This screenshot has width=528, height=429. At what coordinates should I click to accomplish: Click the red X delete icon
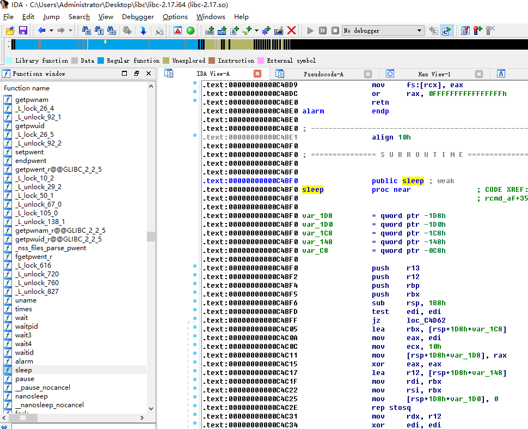pos(292,31)
